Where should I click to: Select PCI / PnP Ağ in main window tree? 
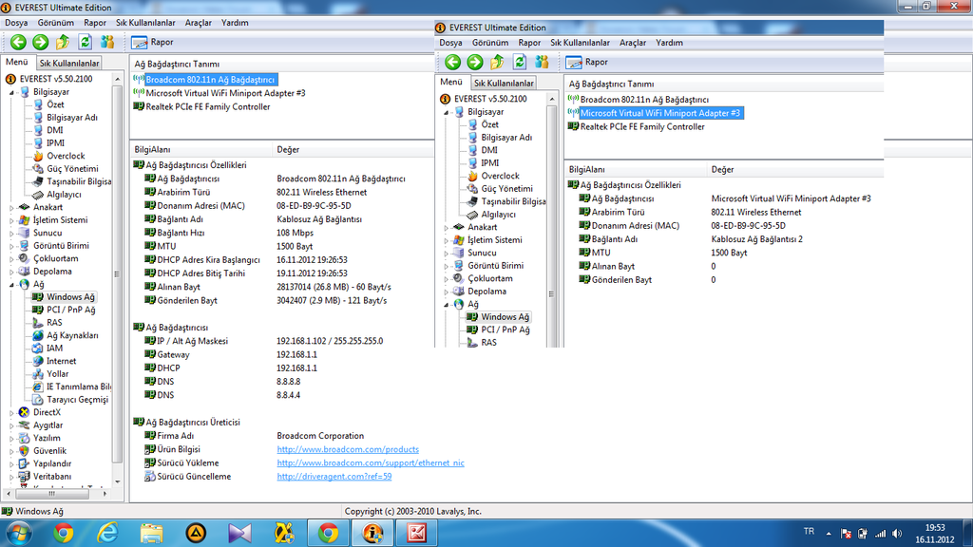point(70,311)
